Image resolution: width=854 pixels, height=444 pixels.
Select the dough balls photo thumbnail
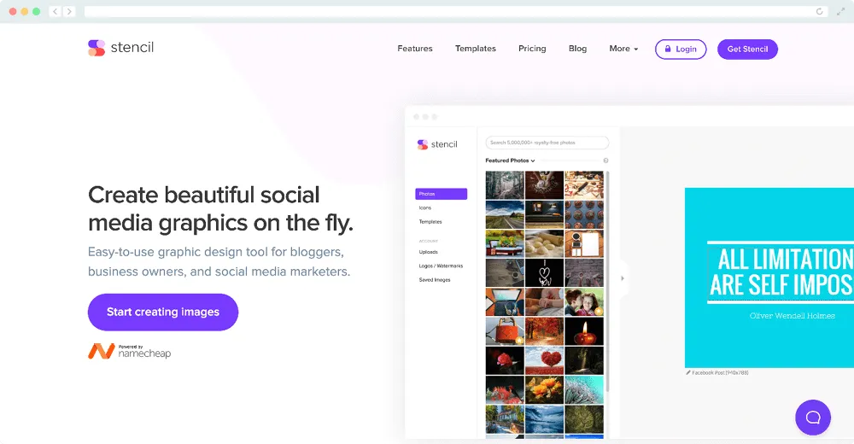(x=544, y=243)
